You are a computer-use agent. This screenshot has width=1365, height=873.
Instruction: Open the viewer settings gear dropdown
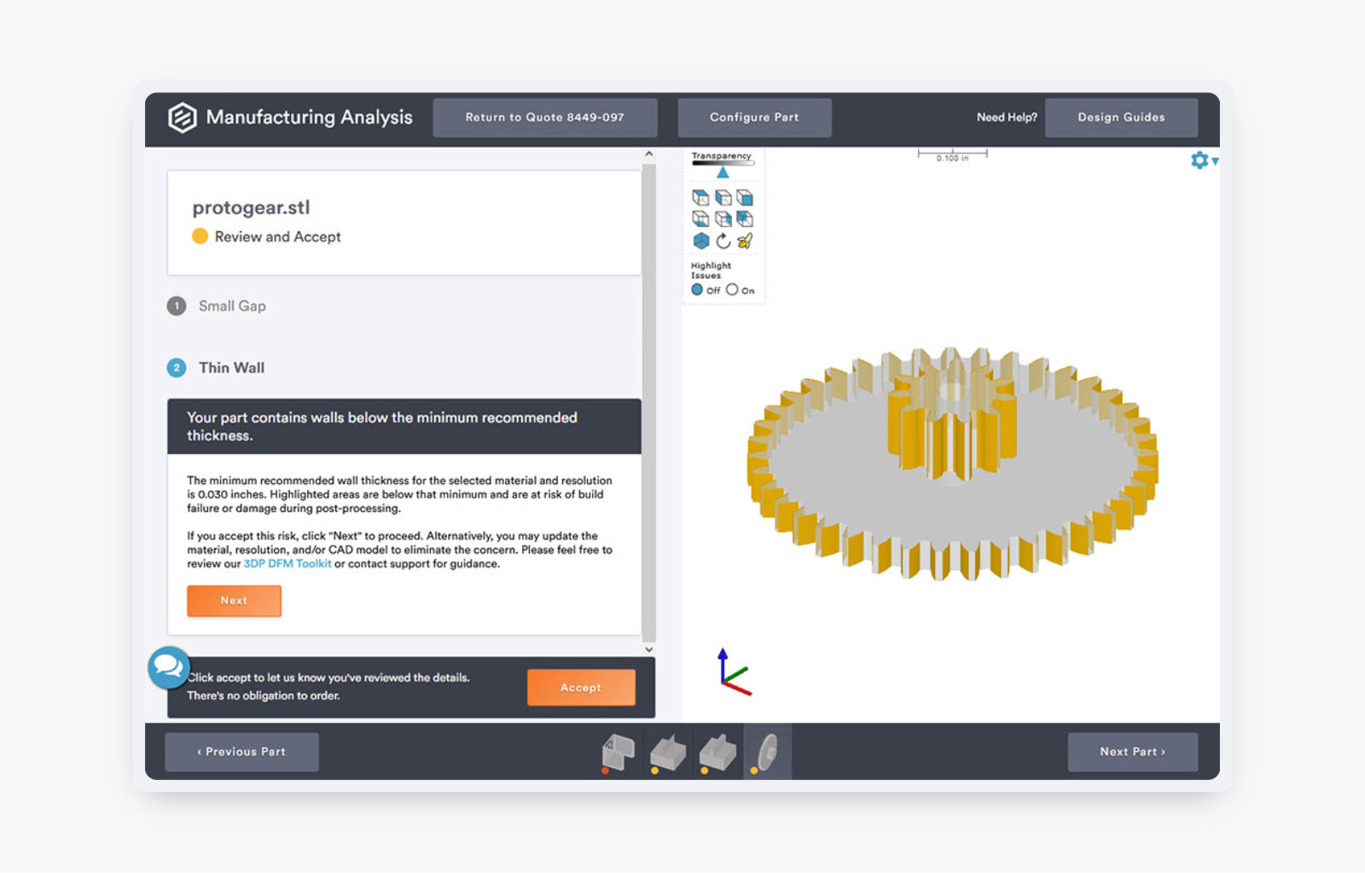(x=1199, y=160)
